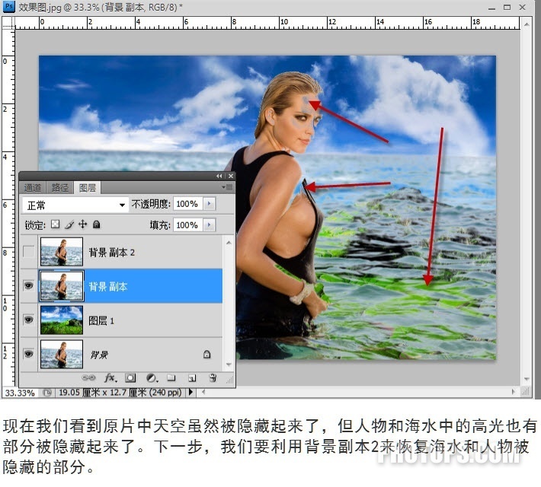541x487 pixels.
Task: Click opacity value field 100%
Action: tap(187, 204)
